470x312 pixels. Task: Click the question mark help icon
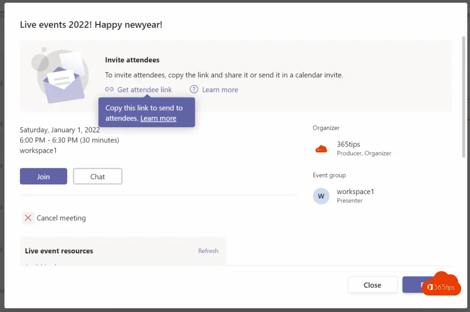pos(194,90)
